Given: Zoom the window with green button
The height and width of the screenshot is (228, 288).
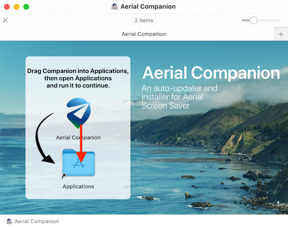Looking at the screenshot, I should (26, 7).
